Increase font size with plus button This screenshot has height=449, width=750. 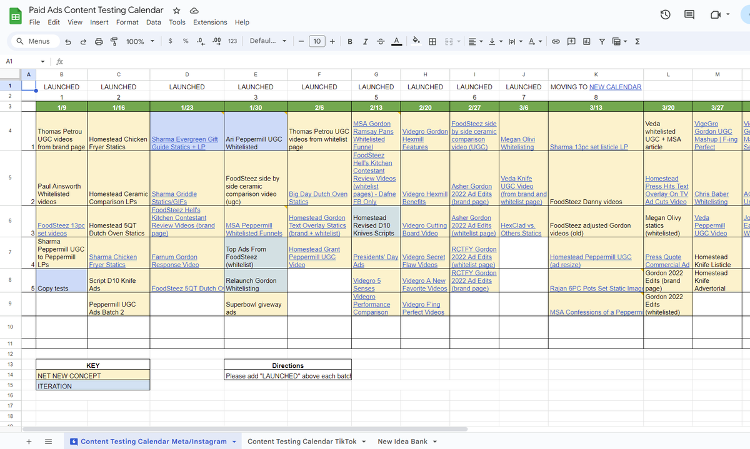(x=332, y=41)
